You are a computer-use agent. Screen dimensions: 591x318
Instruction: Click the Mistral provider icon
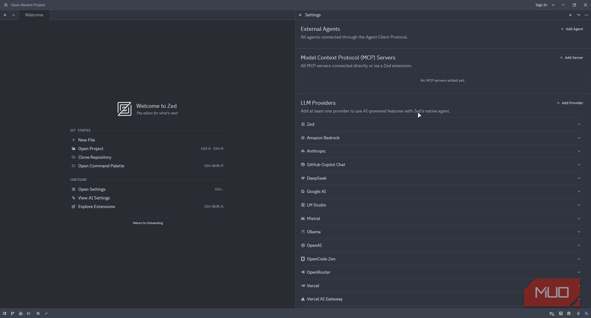303,219
